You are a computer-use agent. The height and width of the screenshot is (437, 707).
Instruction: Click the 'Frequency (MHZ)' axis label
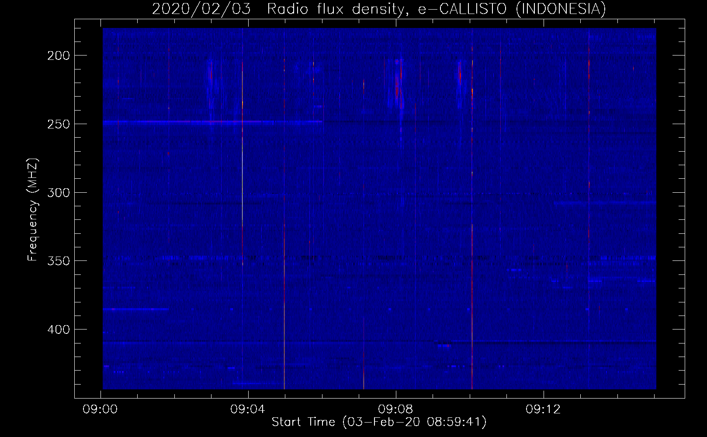pos(33,210)
